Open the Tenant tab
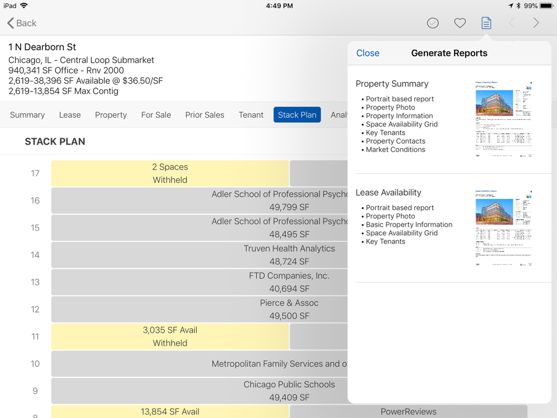Screen dimensions: 557x418 tap(251, 115)
